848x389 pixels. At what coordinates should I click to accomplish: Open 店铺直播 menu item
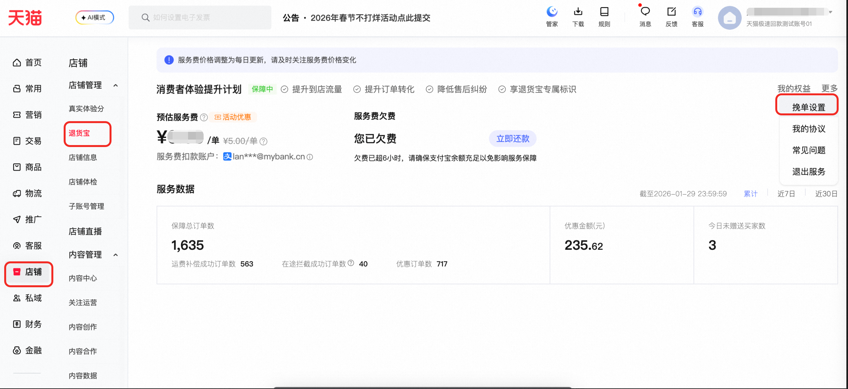pyautogui.click(x=85, y=232)
